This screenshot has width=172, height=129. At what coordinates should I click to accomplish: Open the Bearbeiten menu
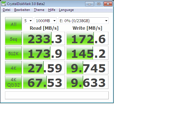point(22,10)
